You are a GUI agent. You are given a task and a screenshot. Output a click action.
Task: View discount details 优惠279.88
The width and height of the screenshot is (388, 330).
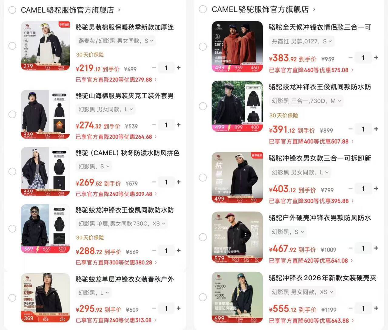(x=116, y=80)
